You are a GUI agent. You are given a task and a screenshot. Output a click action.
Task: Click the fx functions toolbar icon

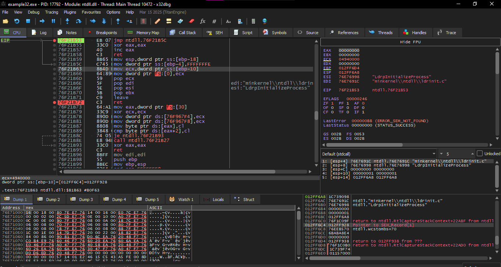tap(203, 21)
